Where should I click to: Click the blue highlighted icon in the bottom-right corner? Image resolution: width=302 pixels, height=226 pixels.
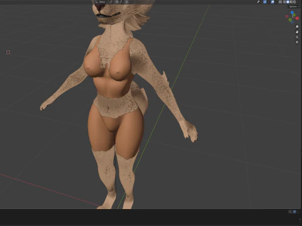pyautogui.click(x=294, y=212)
